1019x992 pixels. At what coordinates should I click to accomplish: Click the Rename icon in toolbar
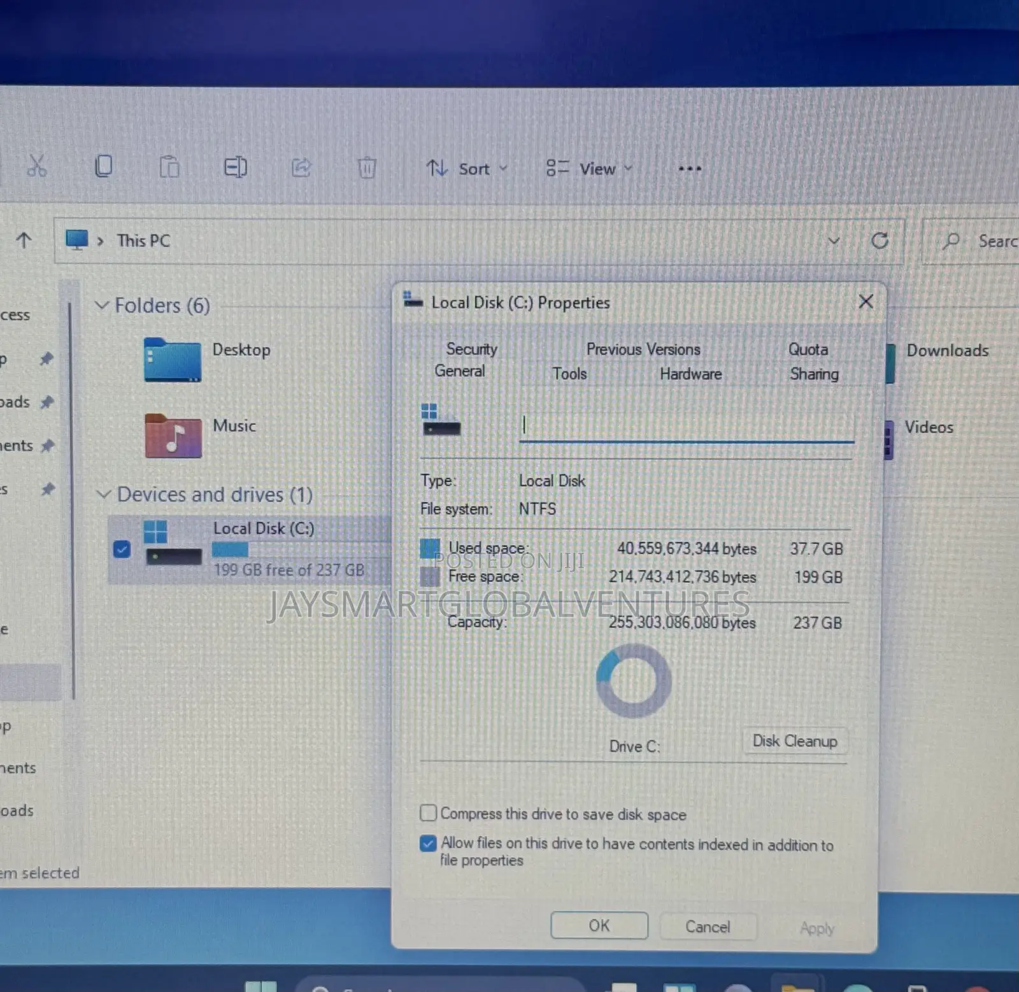point(236,167)
